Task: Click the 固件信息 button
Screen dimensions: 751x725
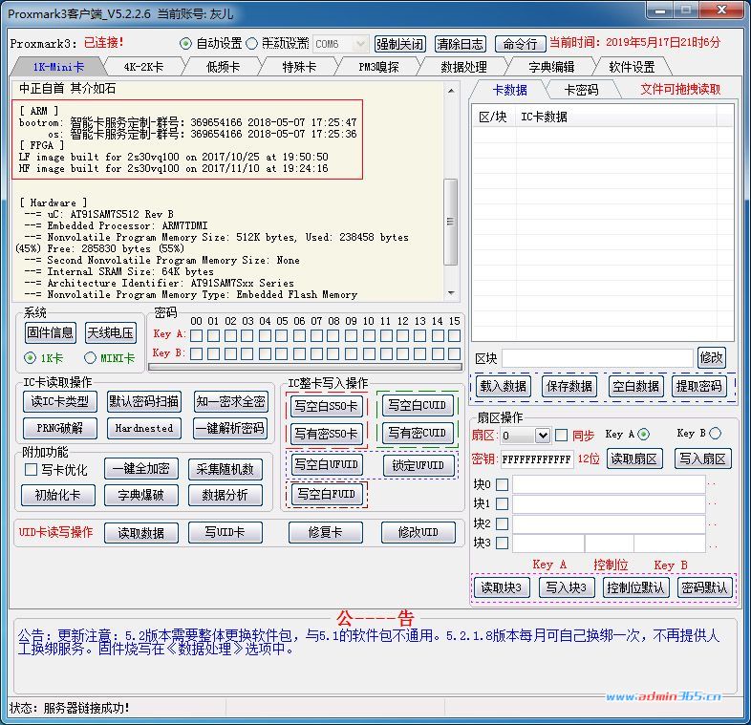Action: click(x=51, y=332)
